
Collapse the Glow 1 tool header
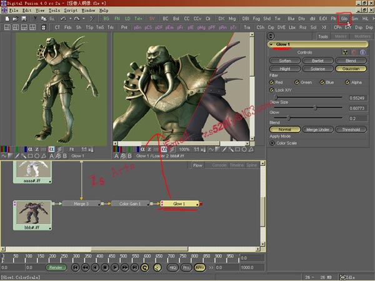[271, 44]
